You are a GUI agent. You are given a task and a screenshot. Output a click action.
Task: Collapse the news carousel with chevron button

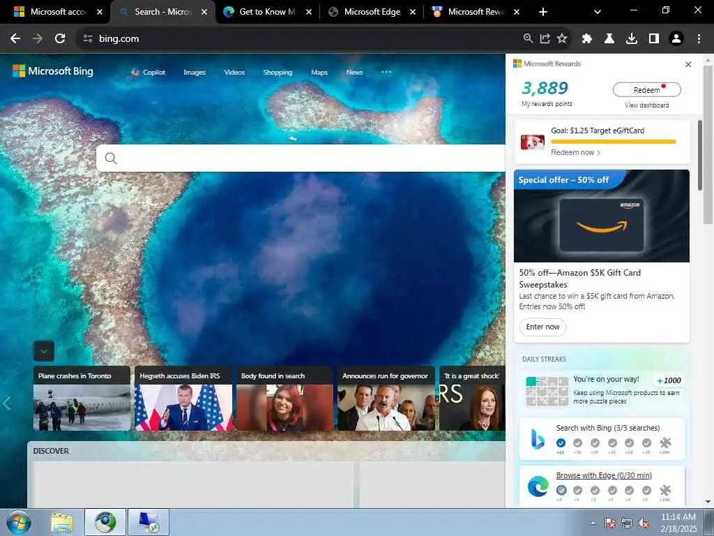44,351
